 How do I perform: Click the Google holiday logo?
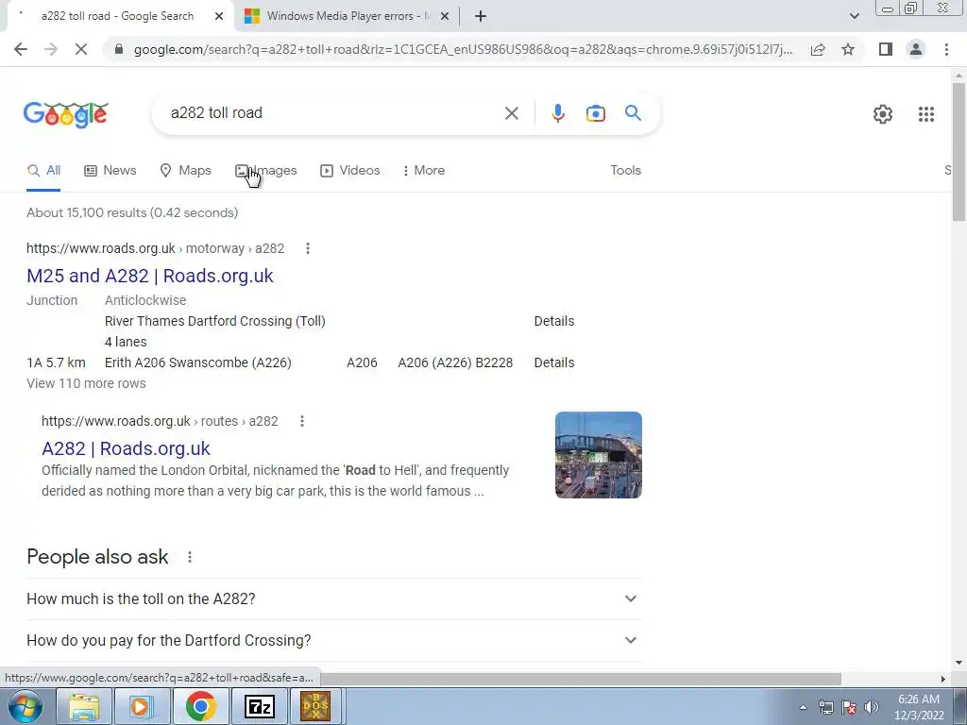click(66, 114)
